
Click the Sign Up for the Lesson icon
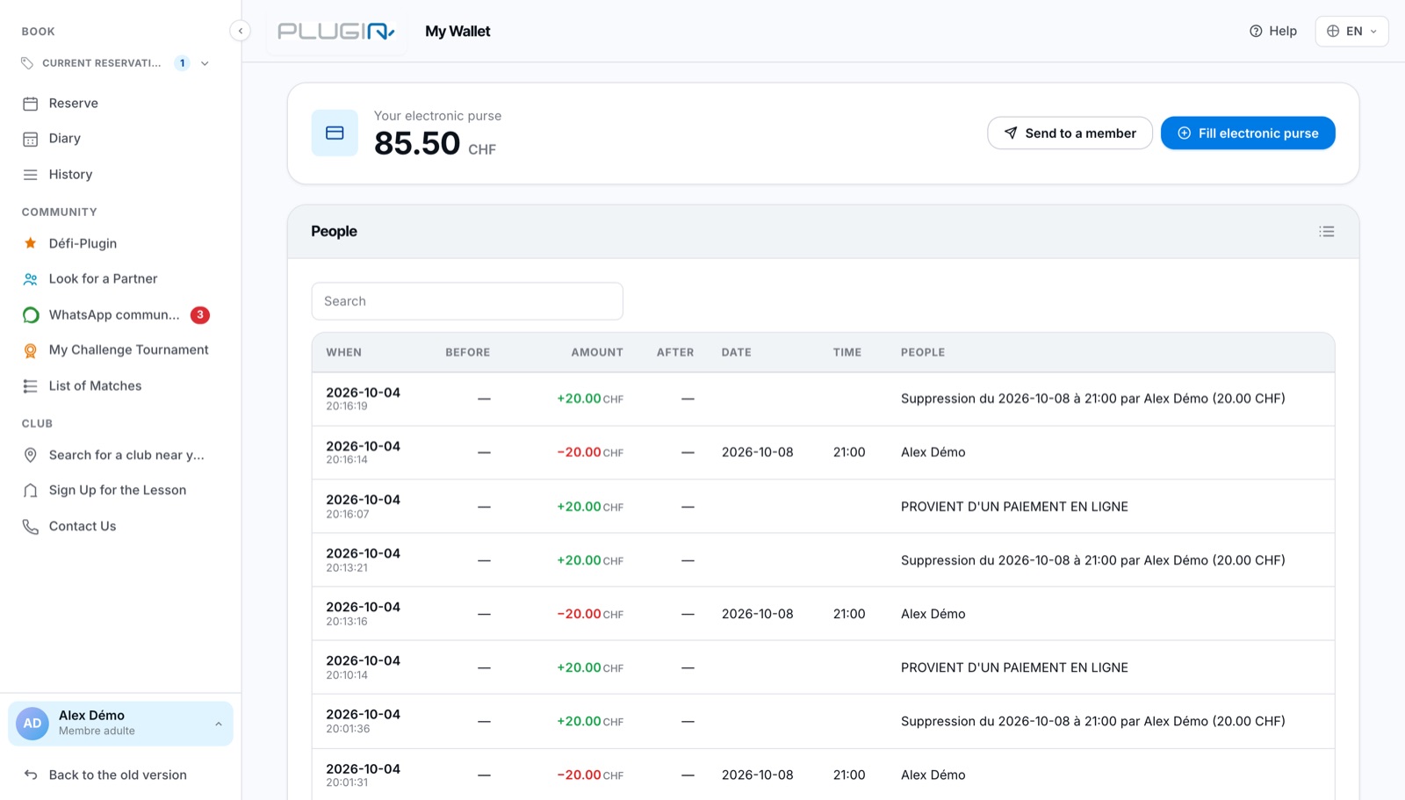[x=31, y=491]
